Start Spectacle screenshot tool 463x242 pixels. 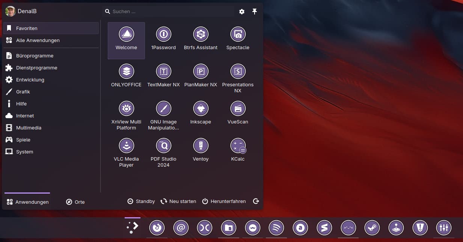pyautogui.click(x=238, y=39)
